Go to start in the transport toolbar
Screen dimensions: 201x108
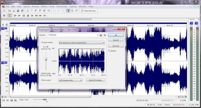[32, 16]
